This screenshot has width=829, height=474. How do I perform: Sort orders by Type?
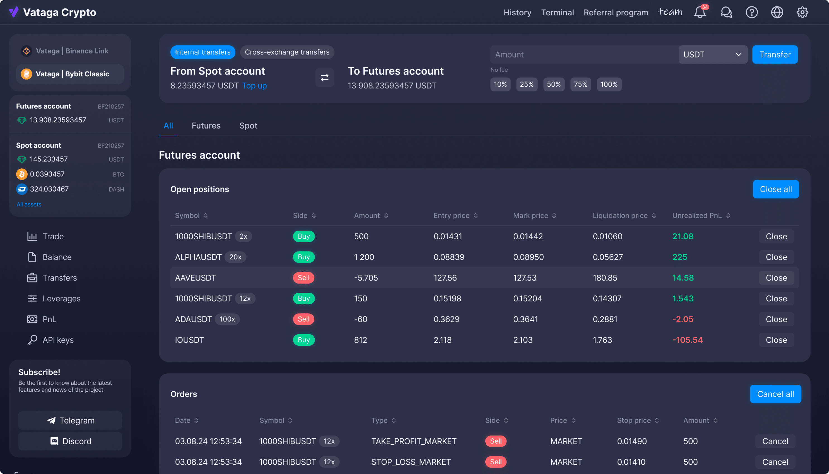coord(394,421)
